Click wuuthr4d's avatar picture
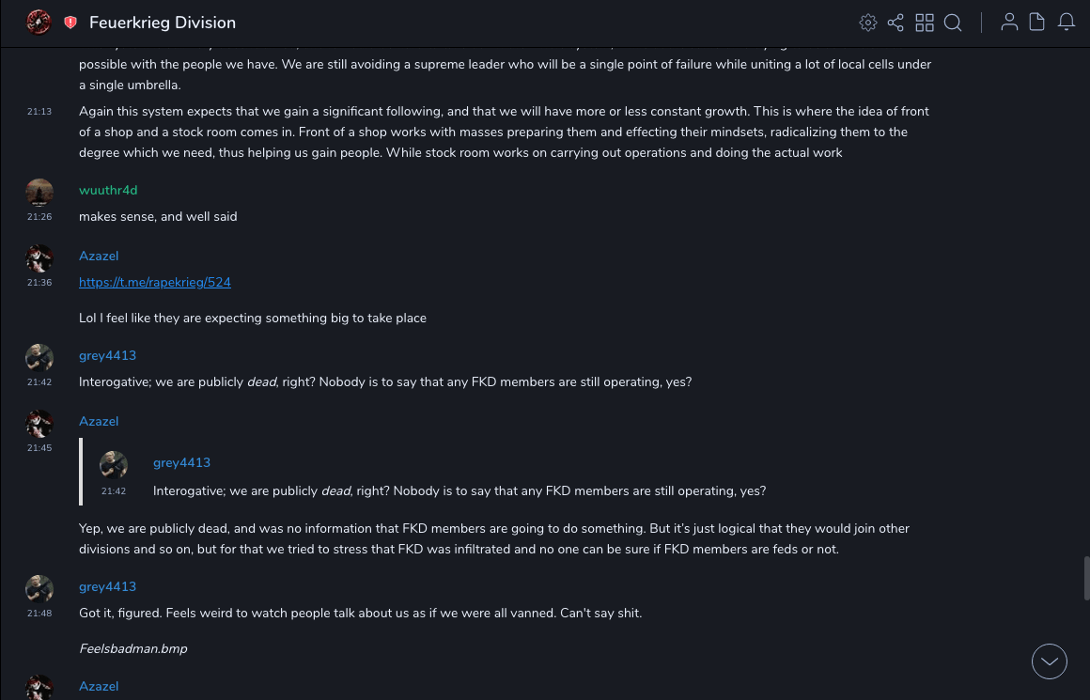Screen dimensions: 1090x700 coord(39,193)
